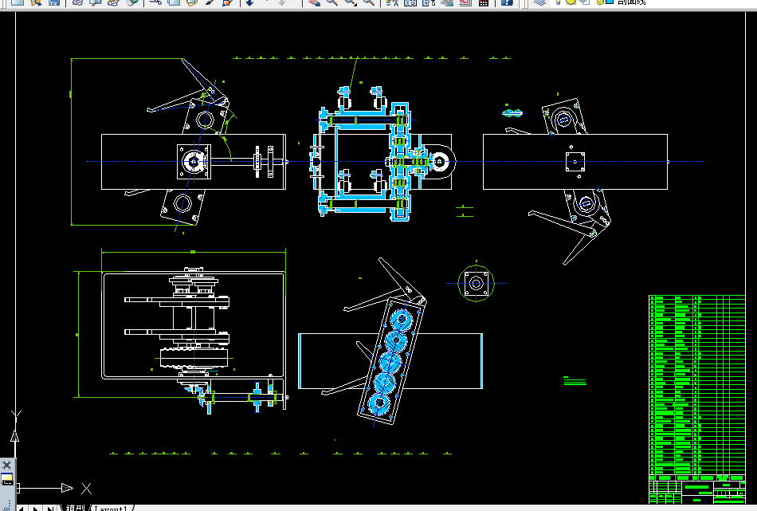This screenshot has width=757, height=511.
Task: Click the Publish toolbar icon
Action: tap(113, 2)
